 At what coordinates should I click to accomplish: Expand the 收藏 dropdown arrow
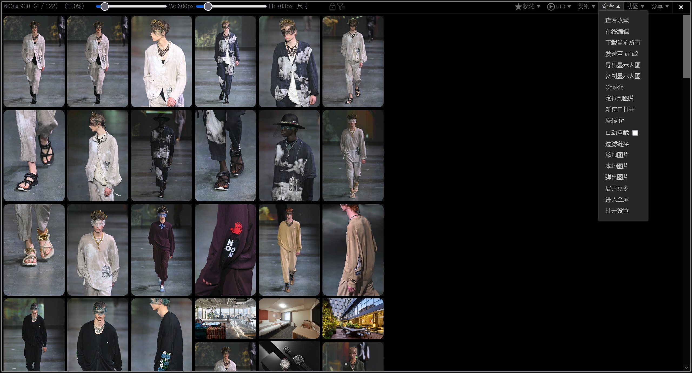[538, 6]
